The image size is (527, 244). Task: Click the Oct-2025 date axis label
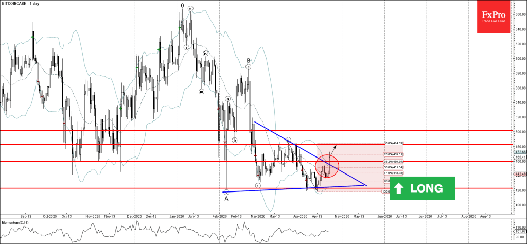click(x=50, y=216)
